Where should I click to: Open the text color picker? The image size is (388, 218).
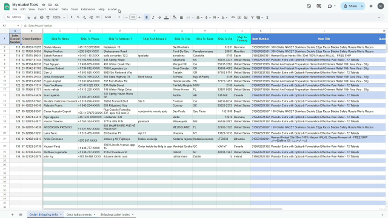[166, 18]
